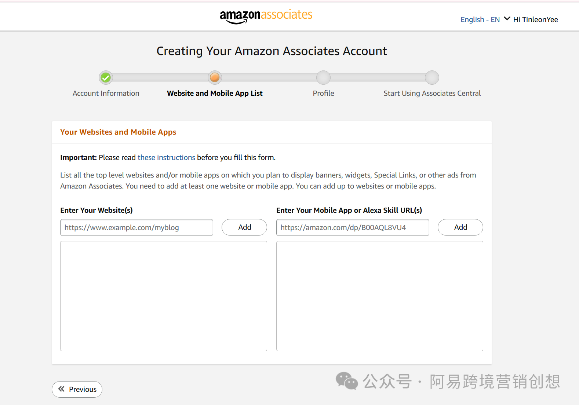Click the empty website list box
This screenshot has height=405, width=579.
tap(164, 296)
